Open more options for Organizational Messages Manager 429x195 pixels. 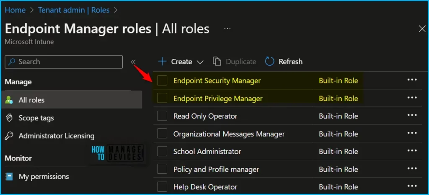point(412,133)
